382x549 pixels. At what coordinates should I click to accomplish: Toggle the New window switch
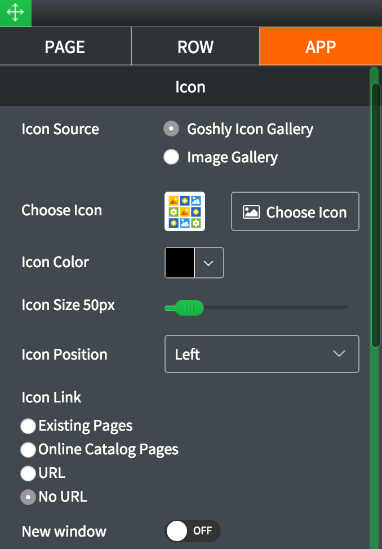pyautogui.click(x=192, y=531)
